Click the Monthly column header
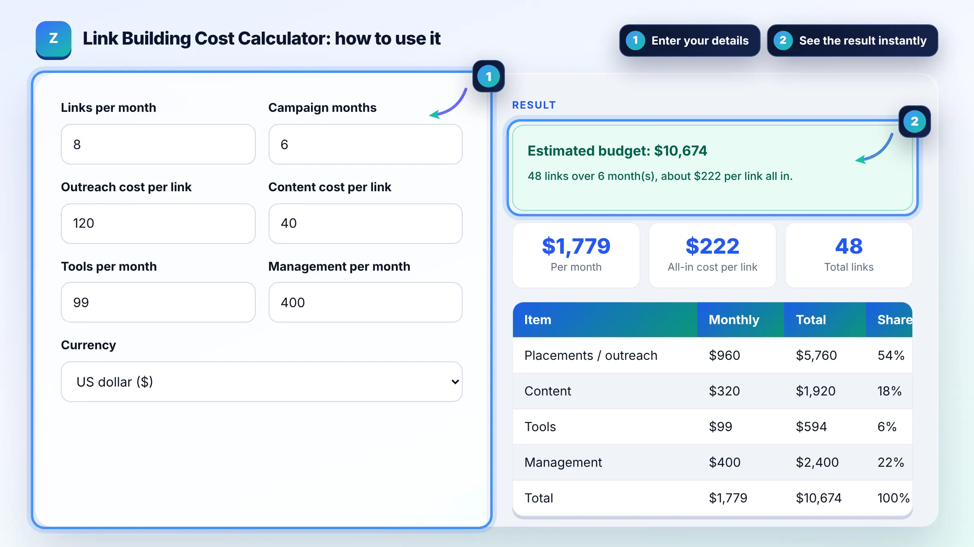 740,320
